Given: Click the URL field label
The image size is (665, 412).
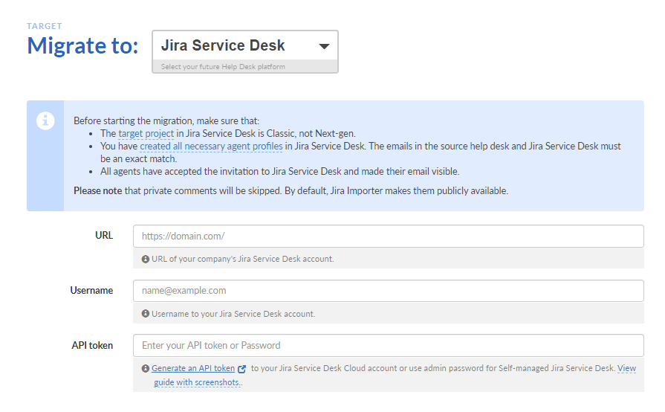Looking at the screenshot, I should pyautogui.click(x=104, y=236).
